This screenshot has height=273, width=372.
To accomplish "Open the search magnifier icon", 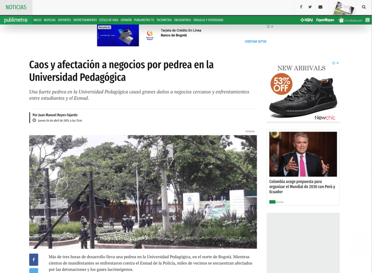I will tap(364, 7).
